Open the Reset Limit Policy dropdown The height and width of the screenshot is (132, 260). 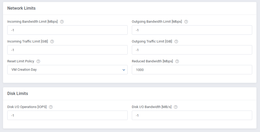click(67, 70)
